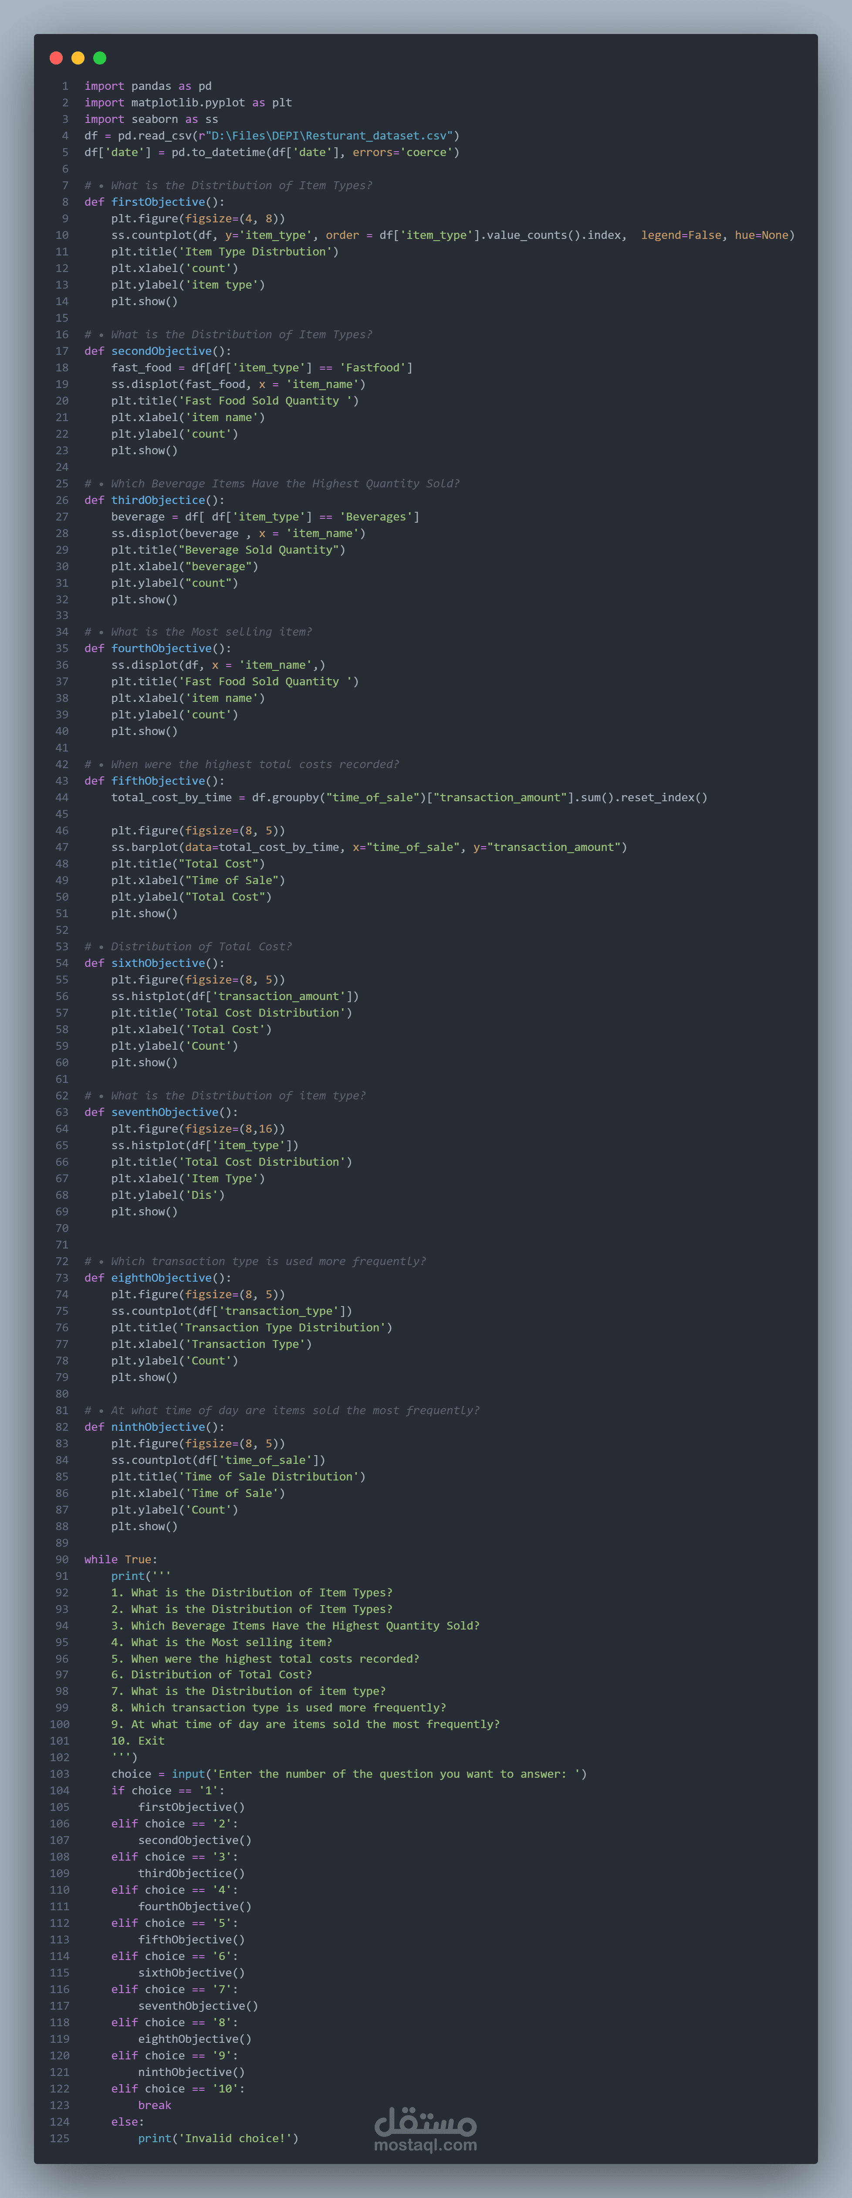
Task: Click the 'Time of Sale Distribution' title line
Action: click(x=238, y=1477)
